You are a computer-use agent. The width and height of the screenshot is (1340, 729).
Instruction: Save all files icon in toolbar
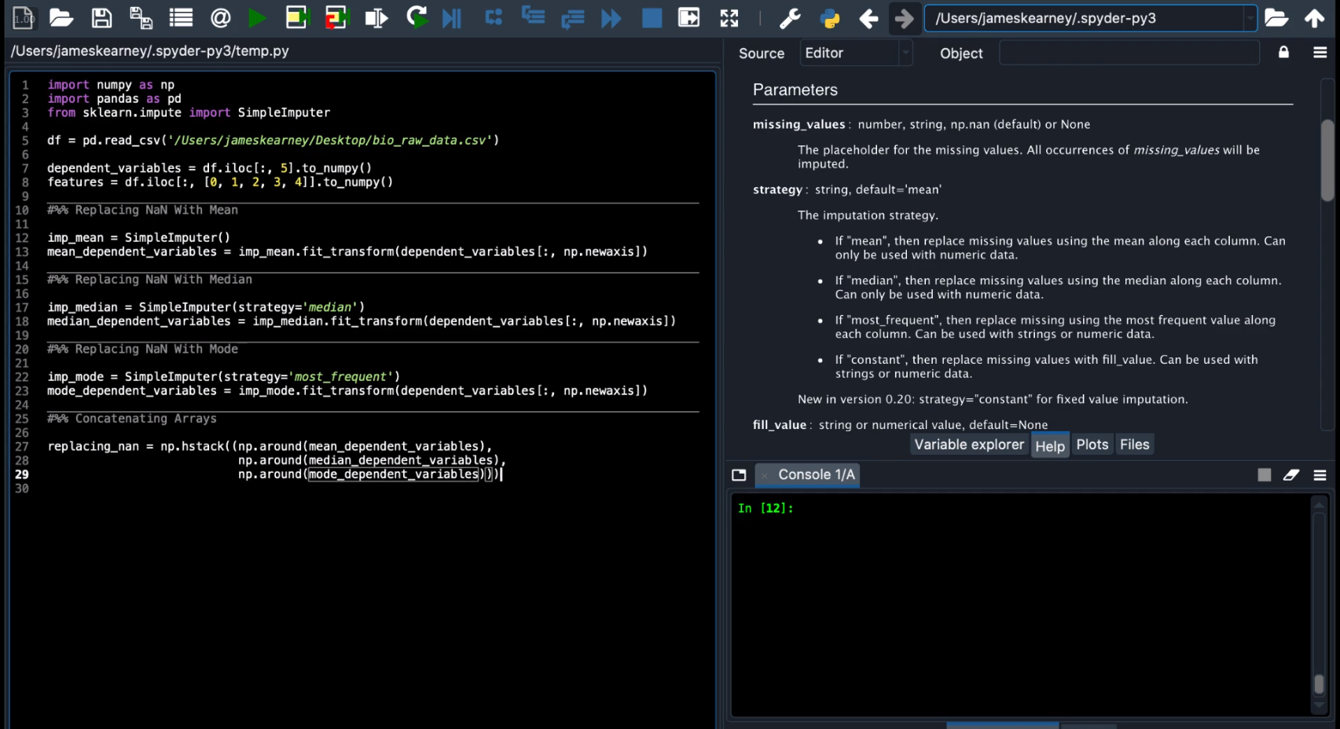pyautogui.click(x=141, y=18)
